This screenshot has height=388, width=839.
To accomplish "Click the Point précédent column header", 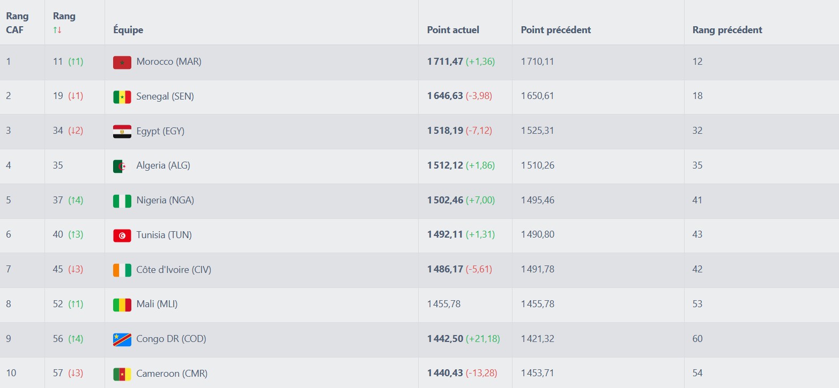I will pyautogui.click(x=555, y=30).
